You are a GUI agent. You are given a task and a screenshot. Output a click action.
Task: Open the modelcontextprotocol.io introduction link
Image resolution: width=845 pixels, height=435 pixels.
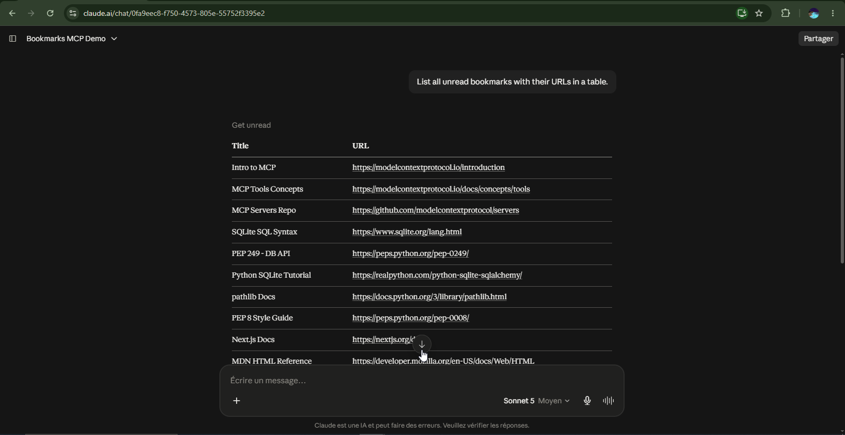pyautogui.click(x=428, y=167)
